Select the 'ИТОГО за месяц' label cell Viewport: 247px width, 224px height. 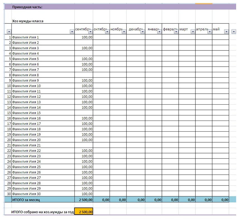click(x=43, y=200)
